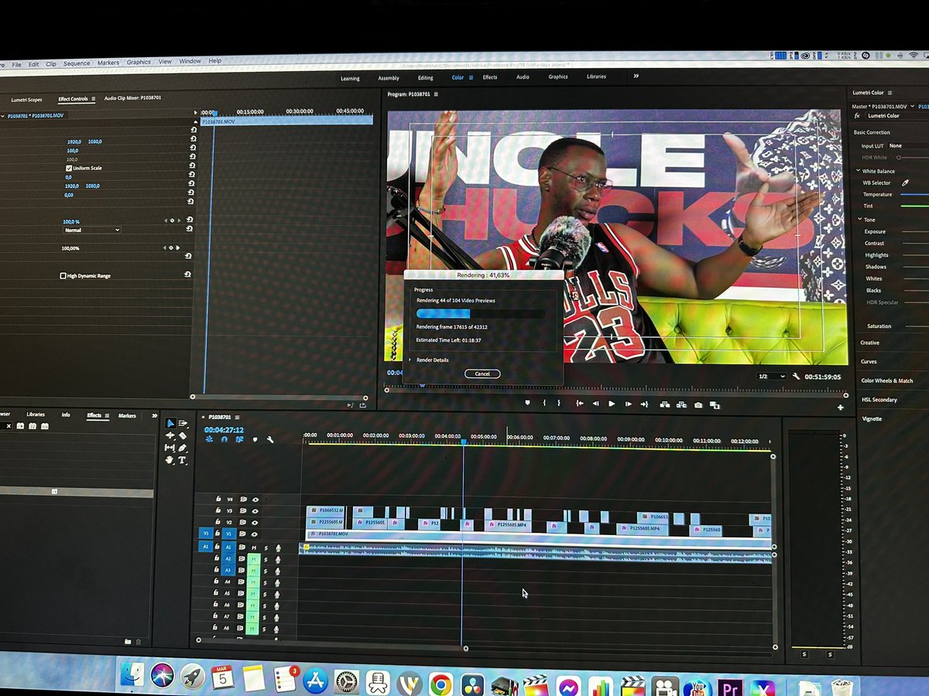The image size is (929, 696).
Task: Show more workspaces with double chevron
Action: point(636,77)
